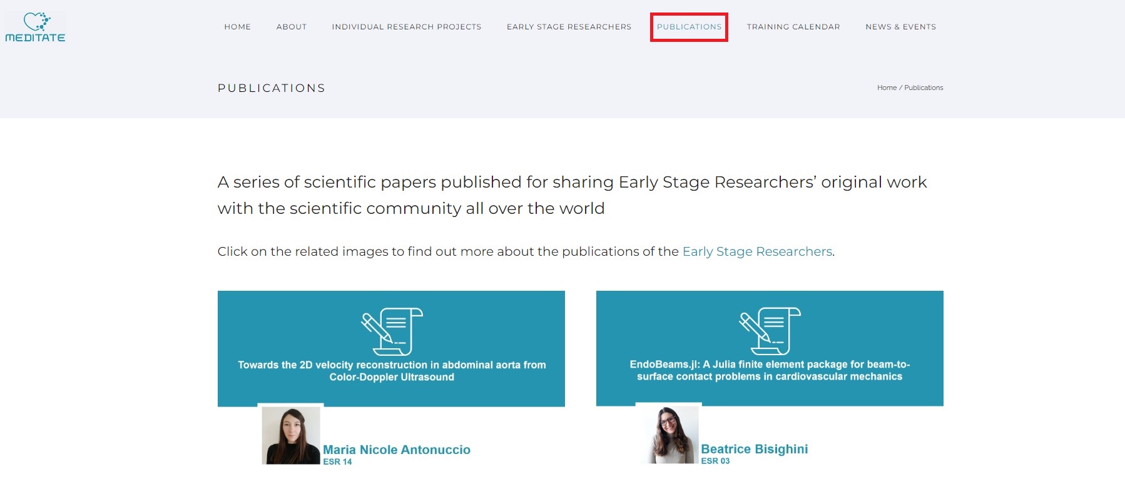This screenshot has width=1125, height=499.
Task: Click the document icon on the EndoBeams.jl card
Action: click(x=770, y=331)
